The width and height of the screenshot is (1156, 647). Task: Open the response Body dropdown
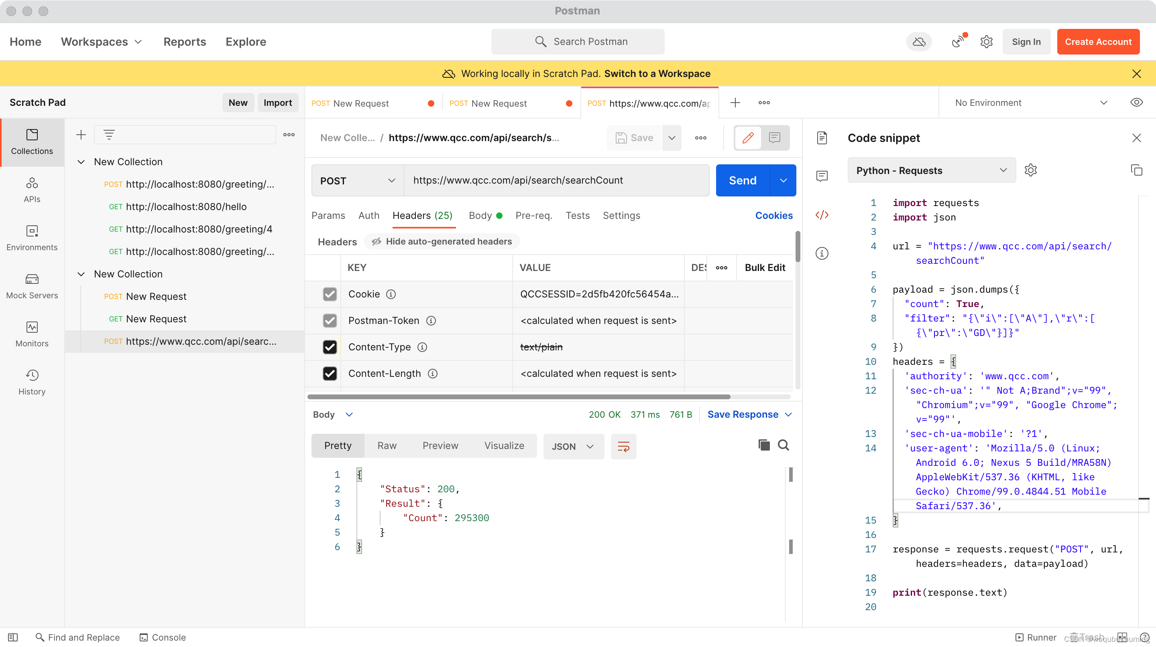click(333, 414)
